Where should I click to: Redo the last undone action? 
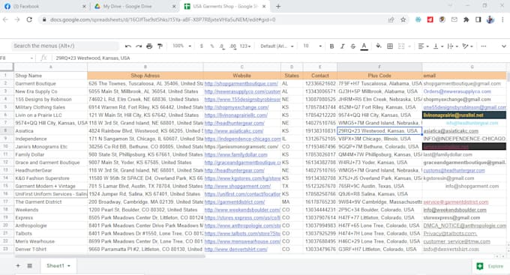click(139, 46)
